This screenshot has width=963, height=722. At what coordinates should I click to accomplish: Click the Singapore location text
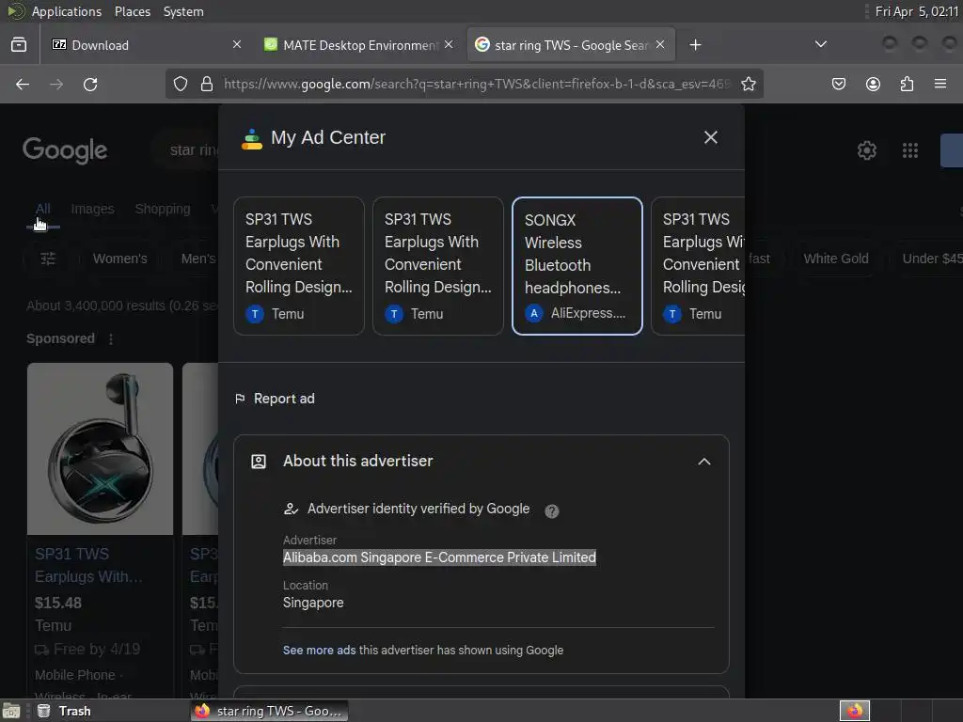pyautogui.click(x=313, y=603)
